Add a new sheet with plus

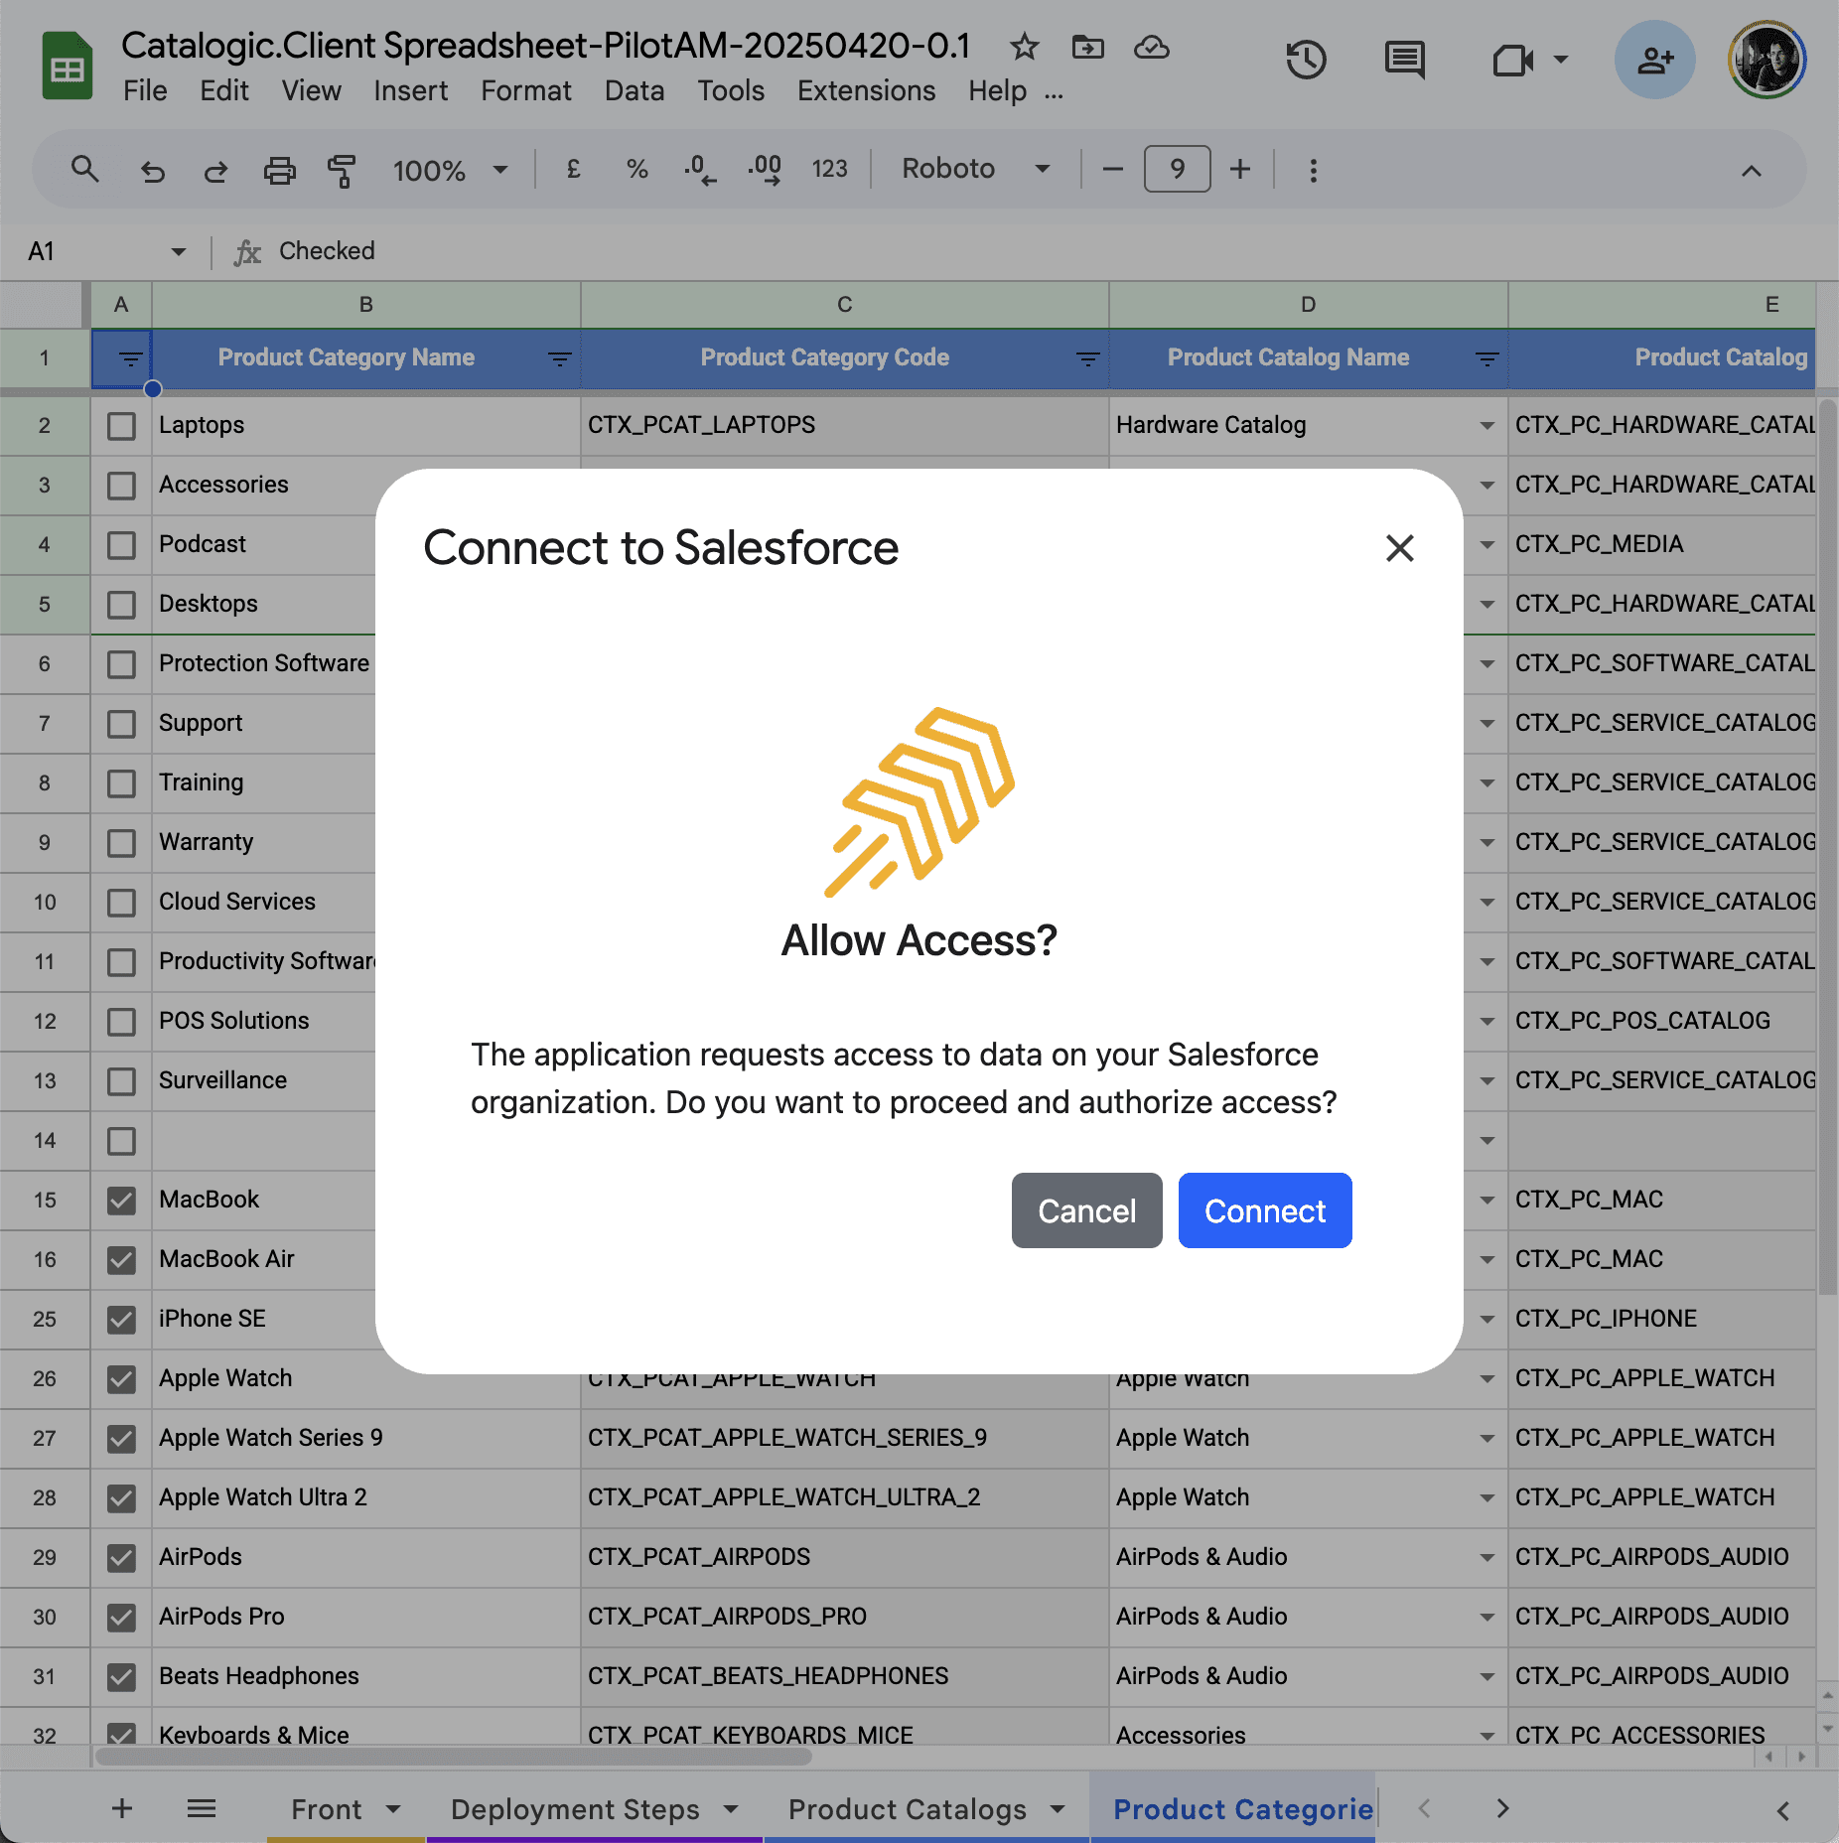(x=121, y=1808)
